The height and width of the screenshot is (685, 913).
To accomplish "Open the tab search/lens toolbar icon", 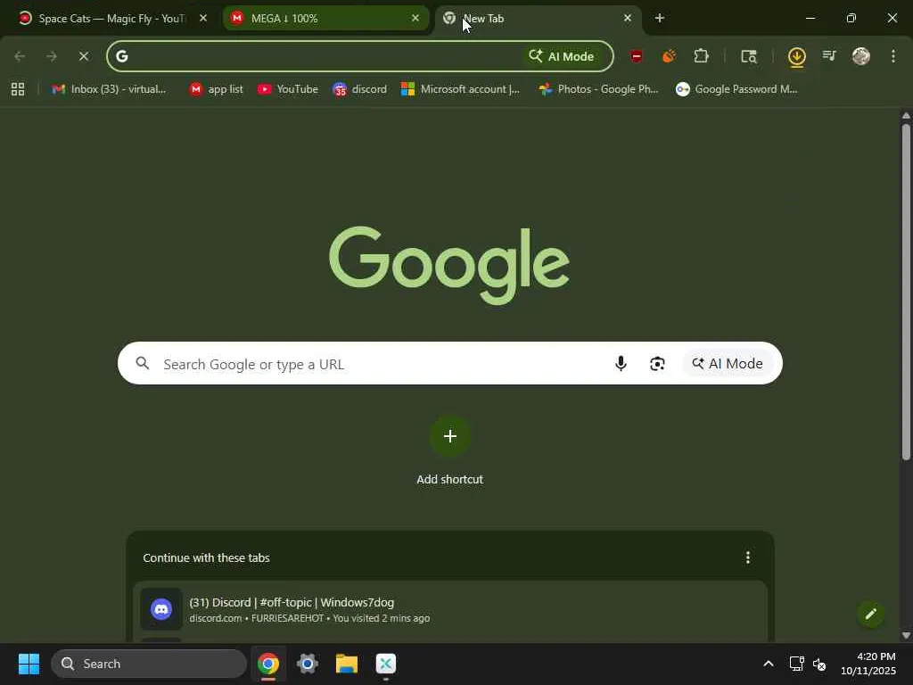I will click(x=749, y=56).
